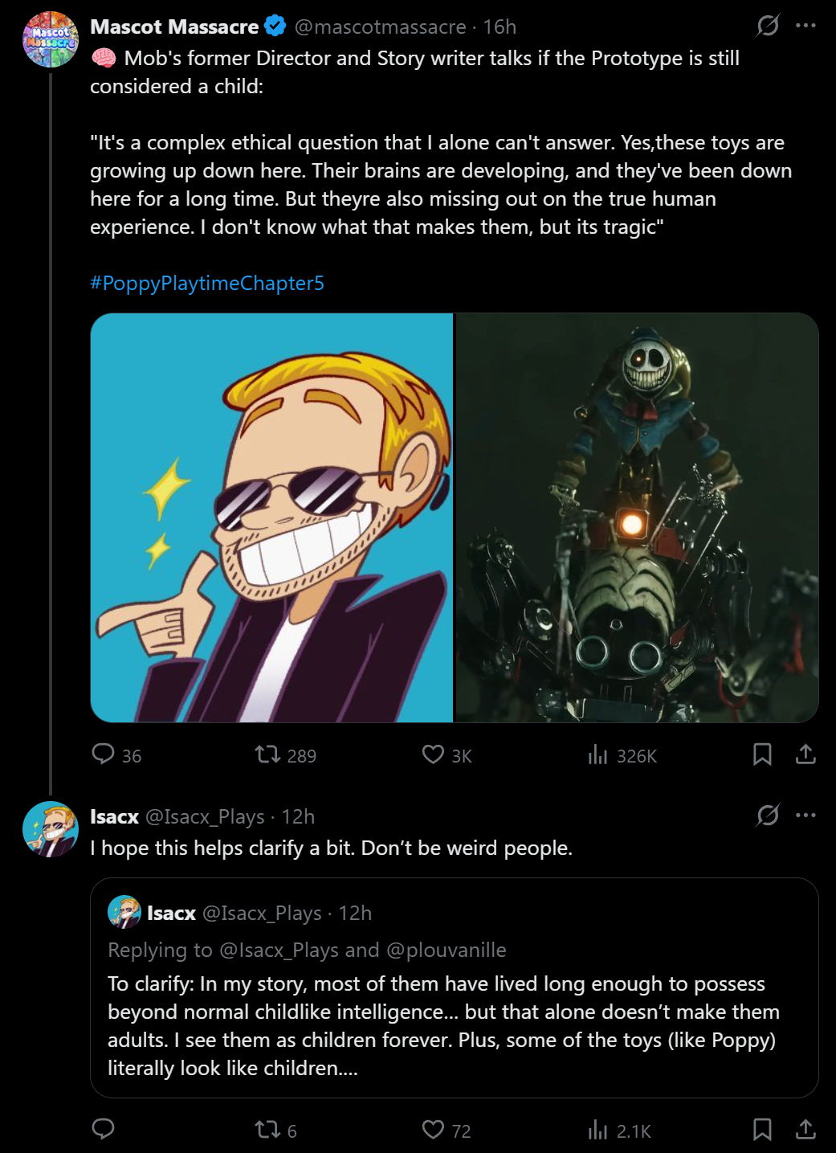
Task: Open the cartoon sunglasses man image
Action: click(x=272, y=517)
